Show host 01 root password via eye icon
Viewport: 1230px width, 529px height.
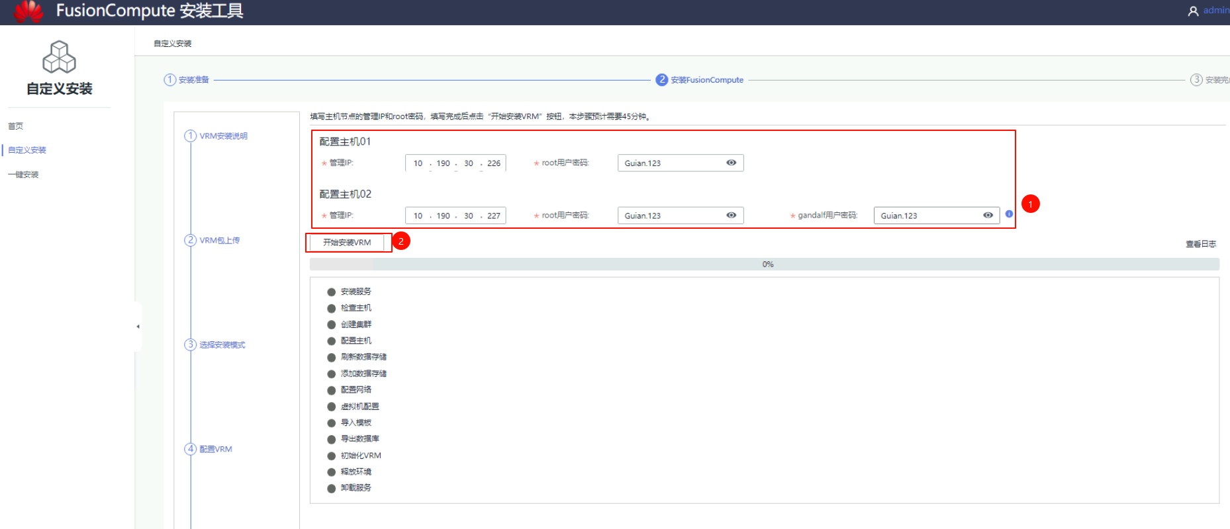click(x=731, y=163)
